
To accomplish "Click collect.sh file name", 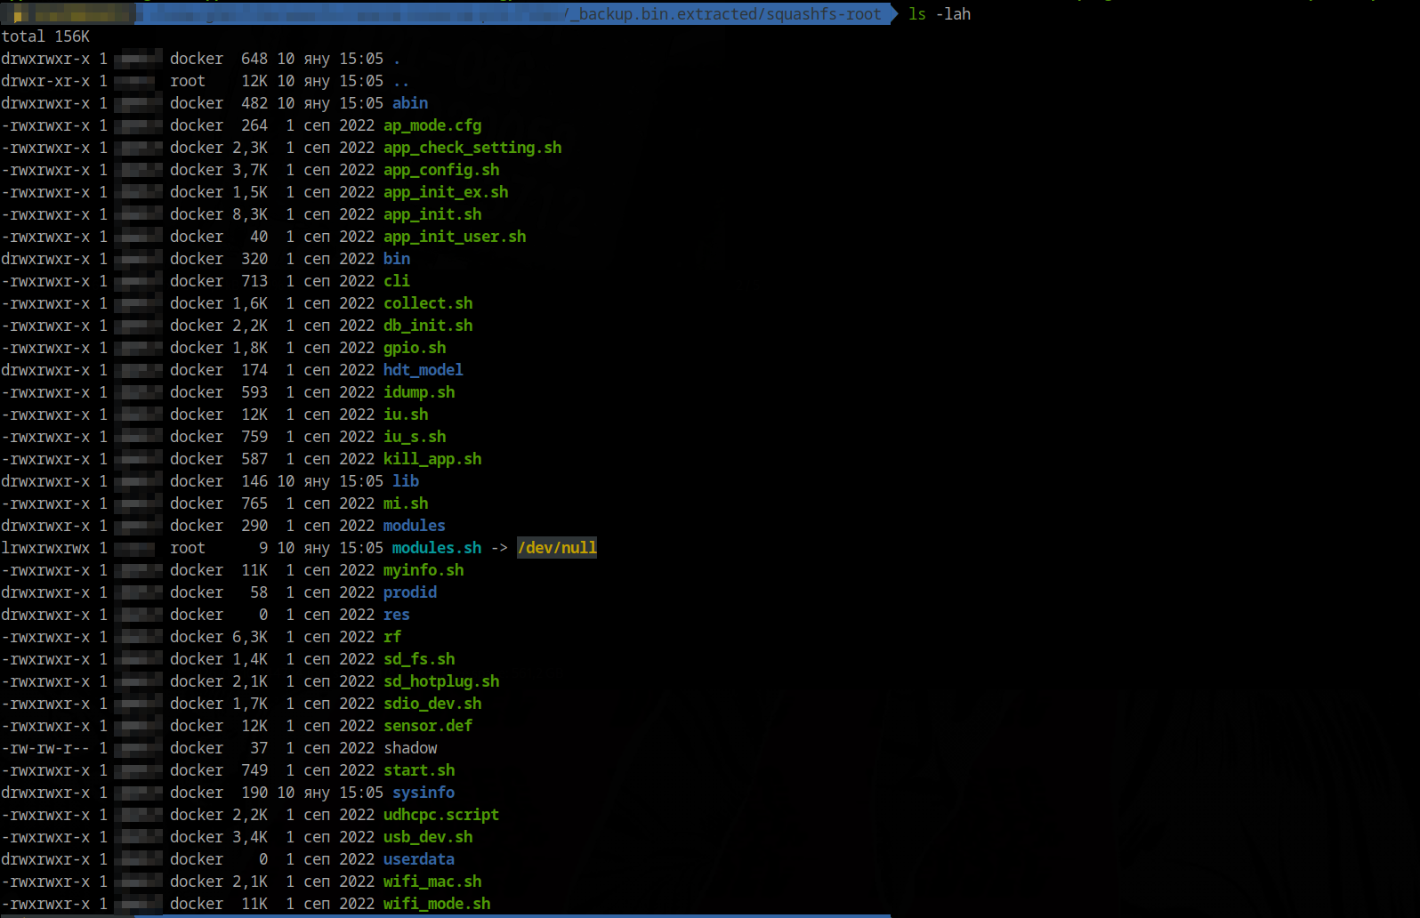I will pyautogui.click(x=428, y=303).
